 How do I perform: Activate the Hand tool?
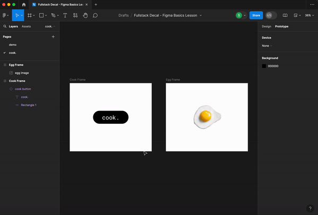coord(85,15)
